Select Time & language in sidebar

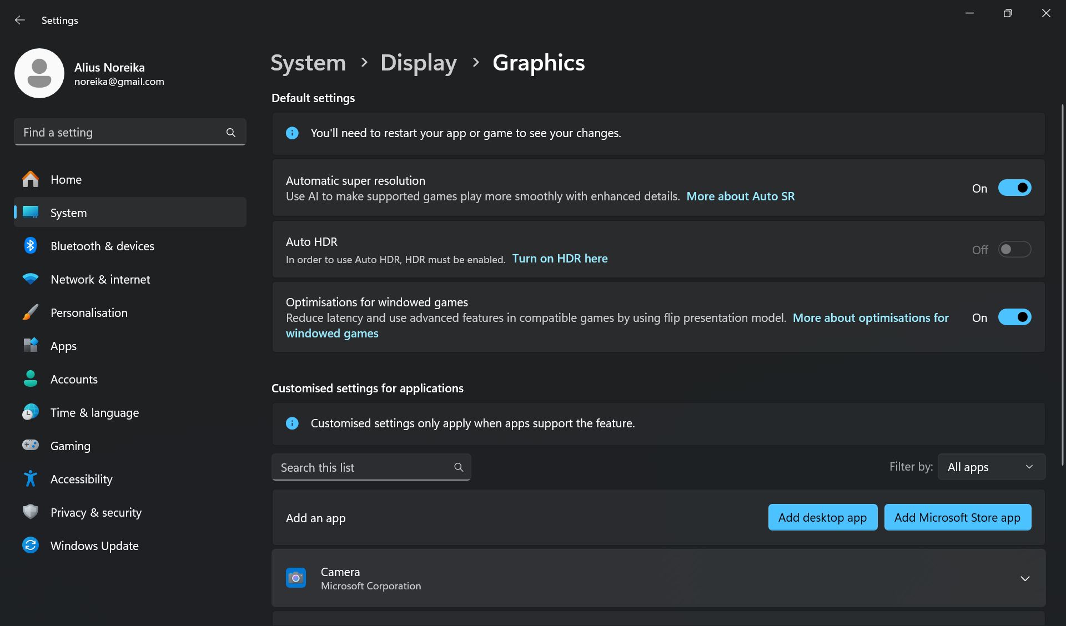pos(94,412)
